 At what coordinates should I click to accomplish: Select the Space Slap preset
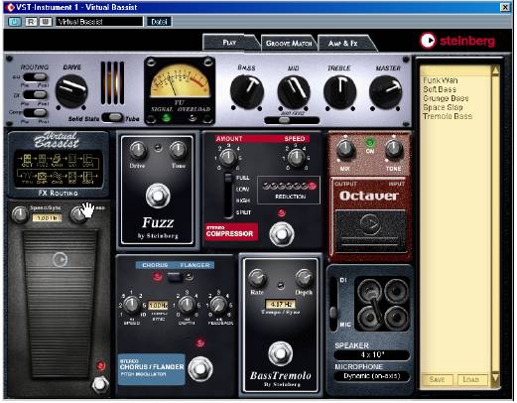tap(443, 107)
